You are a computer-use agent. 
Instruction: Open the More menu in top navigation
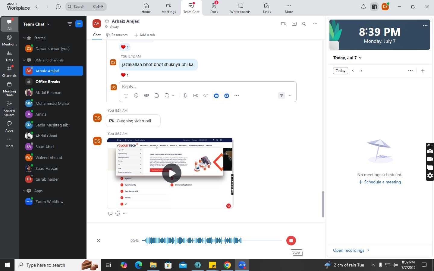click(x=289, y=8)
